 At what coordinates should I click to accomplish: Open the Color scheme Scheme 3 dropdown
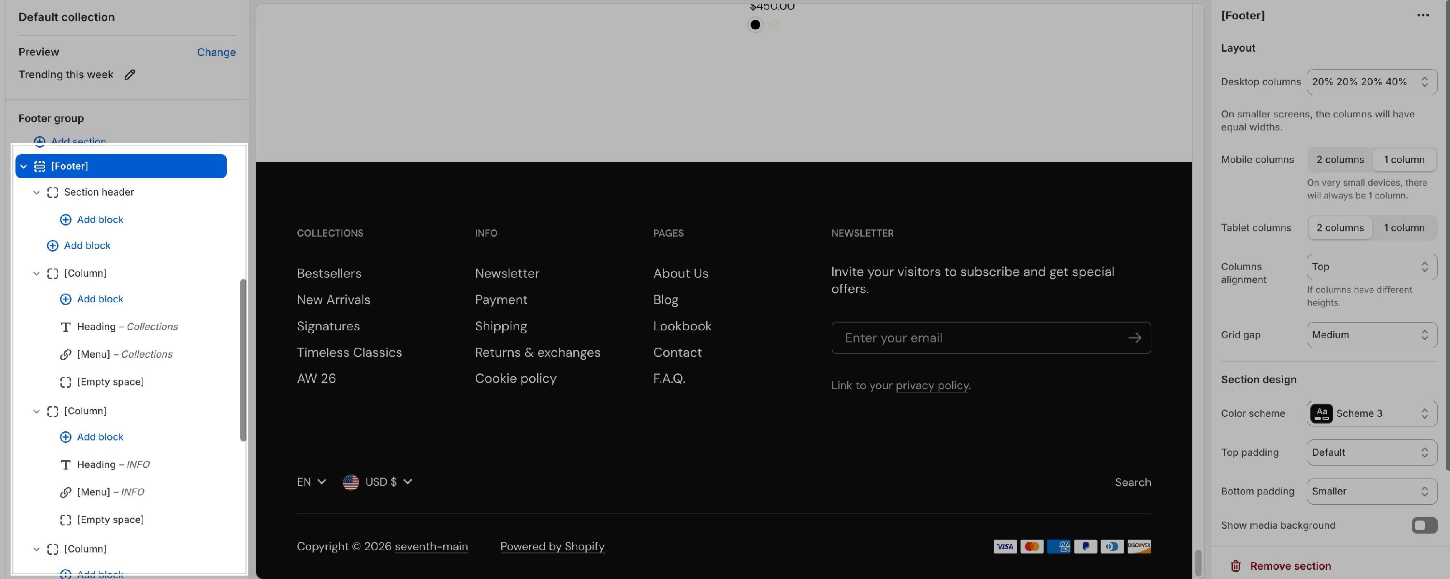pyautogui.click(x=1371, y=413)
